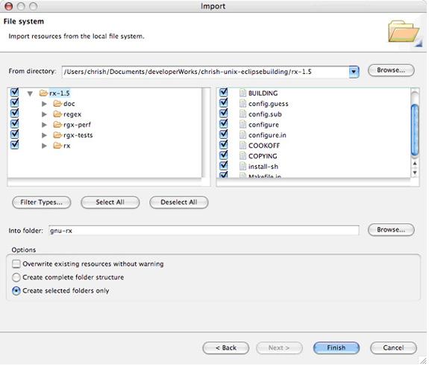This screenshot has width=429, height=366.
Task: Select the rx-1.5 folder label
Action: point(60,93)
